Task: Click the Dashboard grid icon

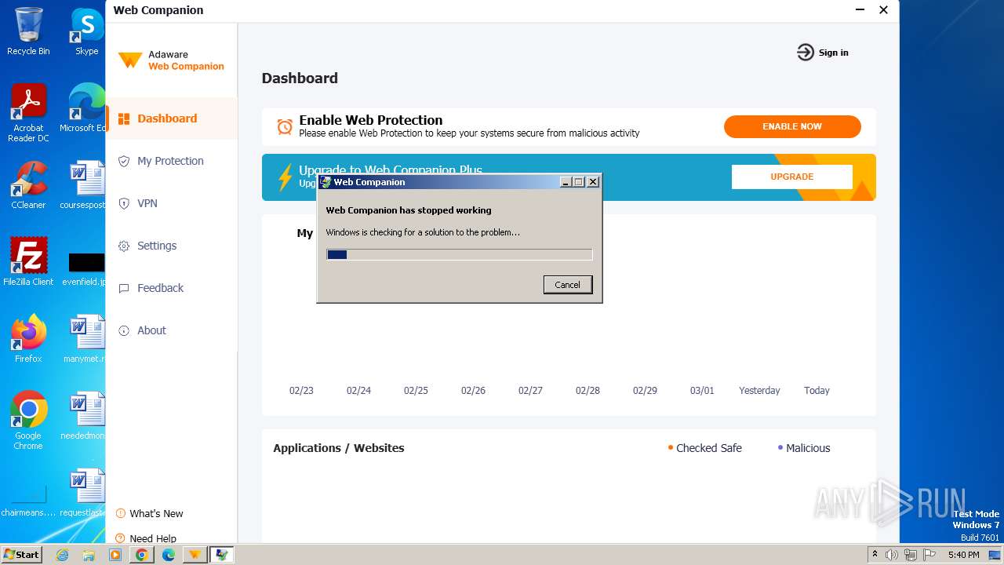Action: point(124,118)
